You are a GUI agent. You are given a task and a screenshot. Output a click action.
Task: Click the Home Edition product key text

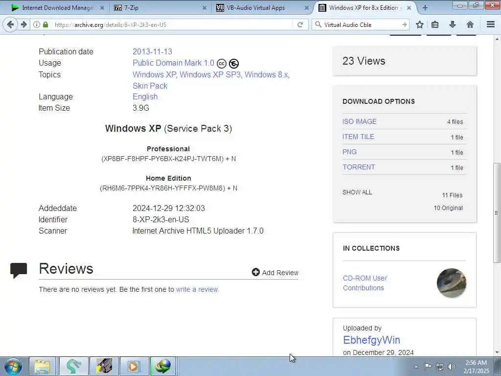[x=168, y=188]
